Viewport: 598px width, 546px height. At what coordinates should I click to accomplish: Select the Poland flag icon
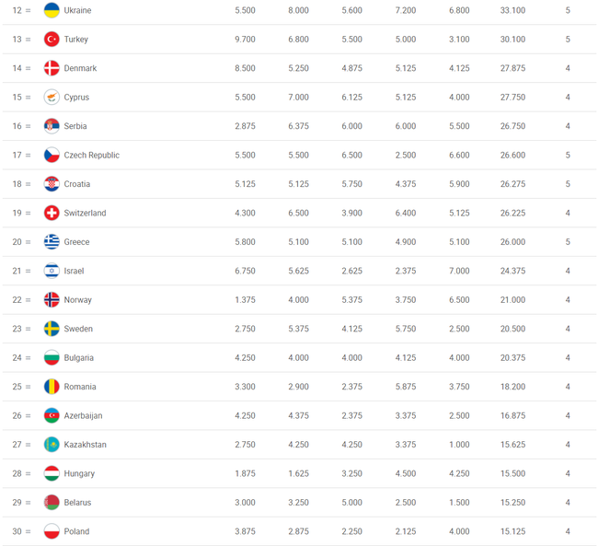(52, 531)
